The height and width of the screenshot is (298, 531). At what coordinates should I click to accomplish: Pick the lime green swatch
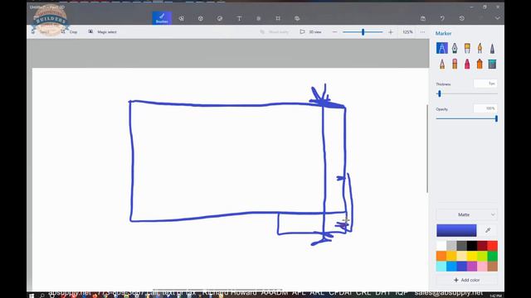[x=482, y=256]
